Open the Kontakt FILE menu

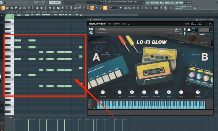(110, 24)
